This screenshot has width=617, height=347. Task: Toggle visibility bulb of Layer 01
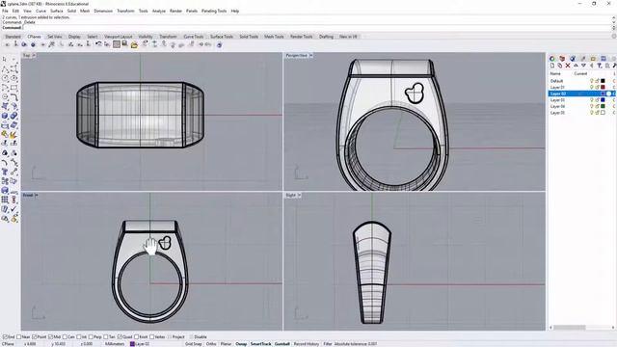coord(591,87)
